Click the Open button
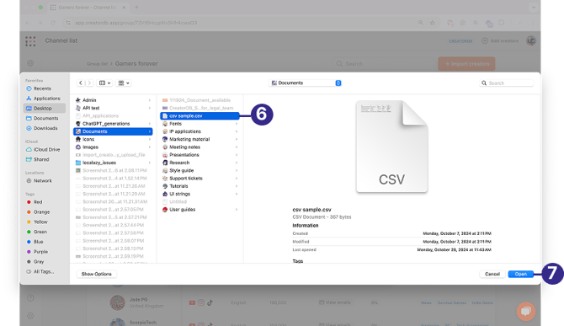The width and height of the screenshot is (564, 326). [520, 274]
